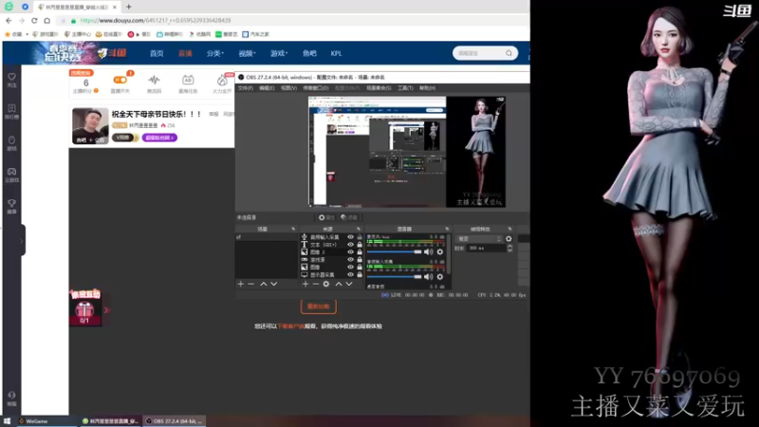
Task: Expand the bookmarks 收藏 dropdown arrow
Action: click(28, 34)
